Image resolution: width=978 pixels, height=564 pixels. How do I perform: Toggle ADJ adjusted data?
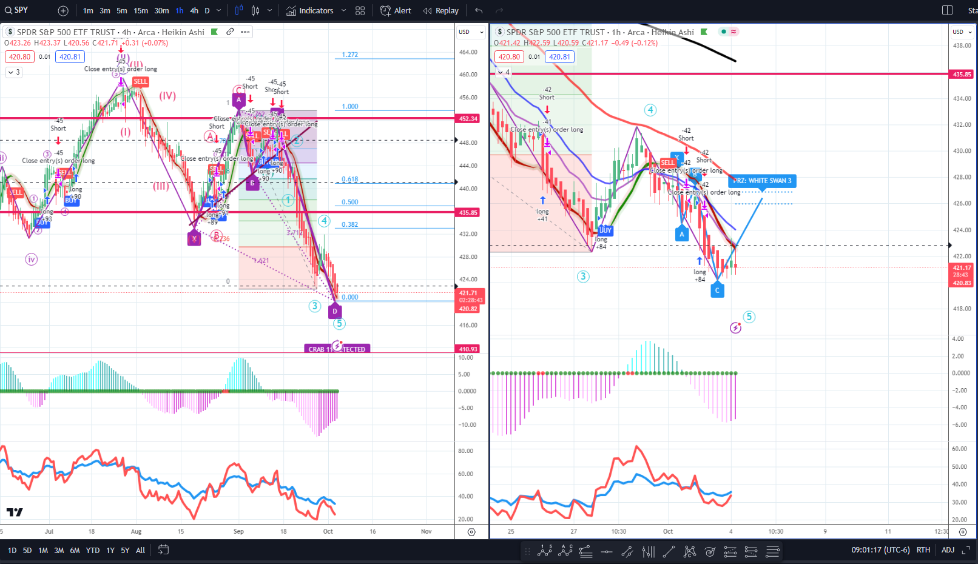tap(948, 550)
